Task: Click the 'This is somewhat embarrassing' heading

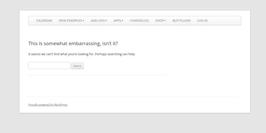Action: 73,44
